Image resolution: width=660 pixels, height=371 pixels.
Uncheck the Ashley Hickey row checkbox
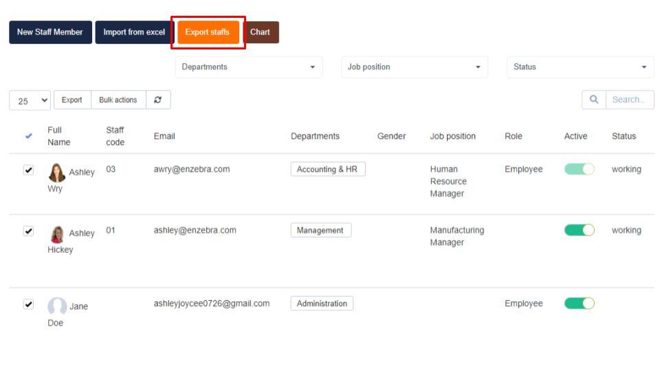[x=29, y=232]
